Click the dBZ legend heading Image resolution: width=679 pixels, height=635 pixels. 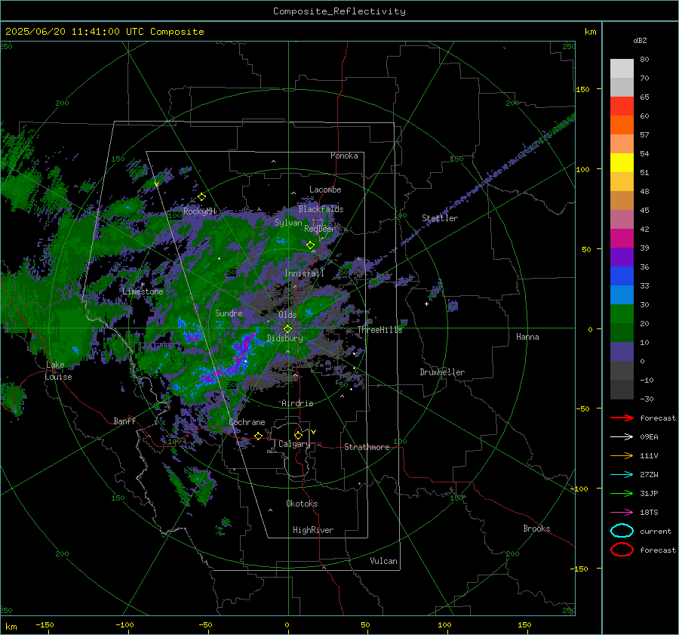pos(640,40)
